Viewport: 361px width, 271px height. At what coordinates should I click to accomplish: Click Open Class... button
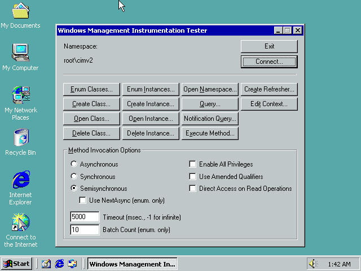pos(91,119)
